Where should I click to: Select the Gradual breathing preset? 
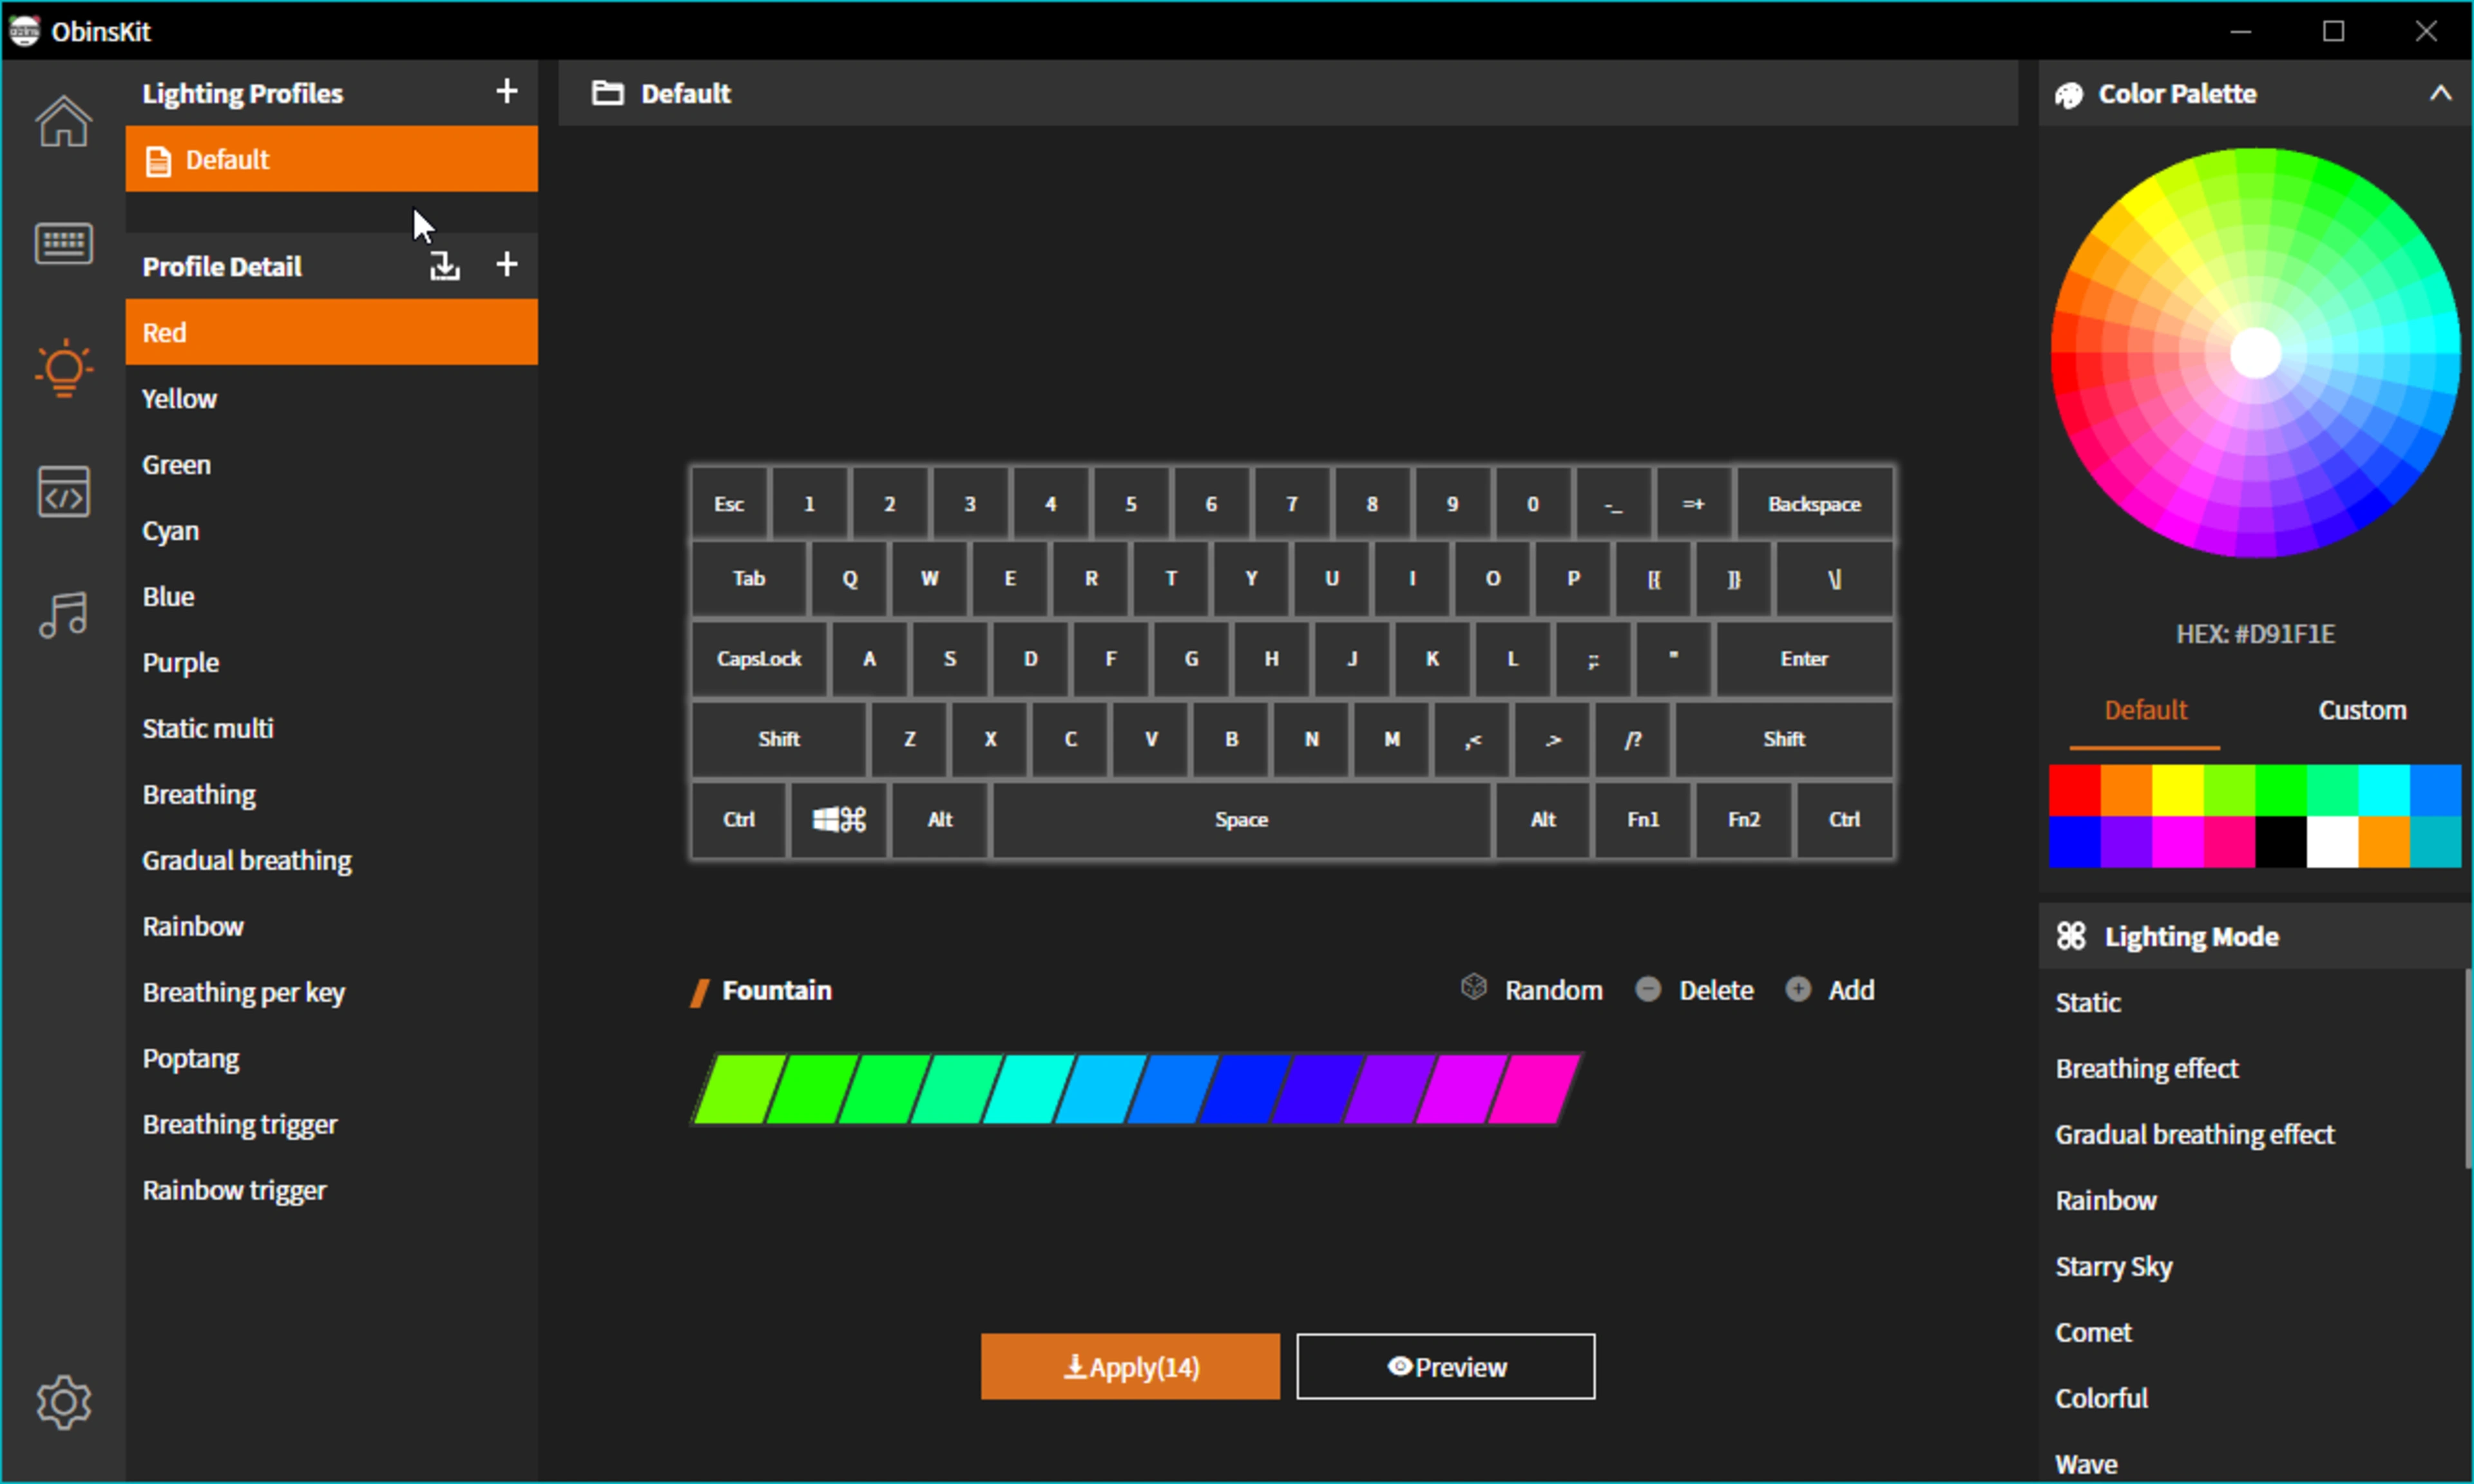331,860
